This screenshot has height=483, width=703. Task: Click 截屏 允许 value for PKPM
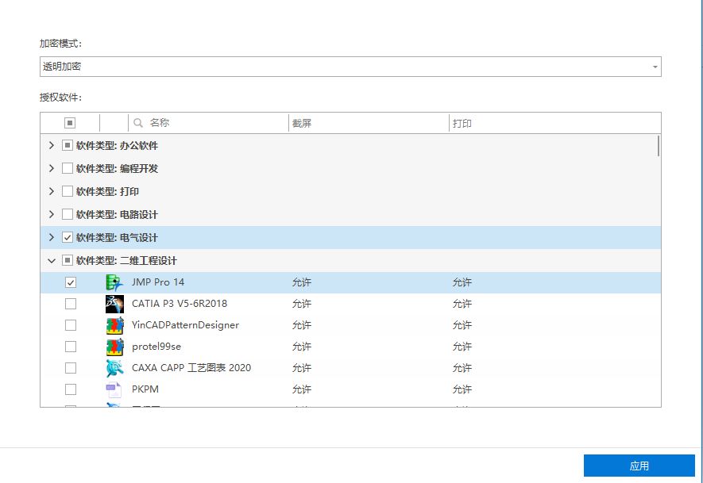[302, 389]
